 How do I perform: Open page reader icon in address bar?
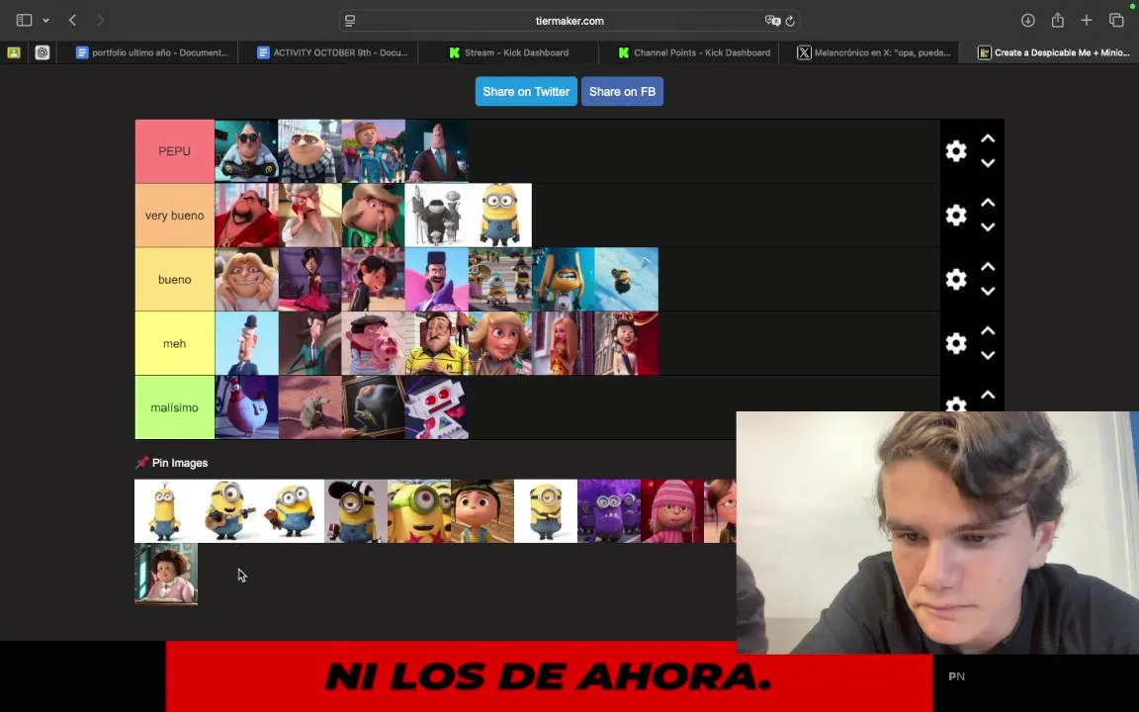350,21
